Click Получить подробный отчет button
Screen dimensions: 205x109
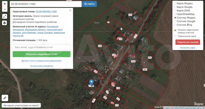(x=42, y=54)
